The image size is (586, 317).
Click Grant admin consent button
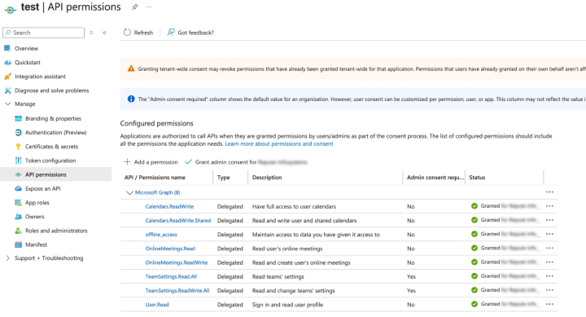tap(246, 161)
